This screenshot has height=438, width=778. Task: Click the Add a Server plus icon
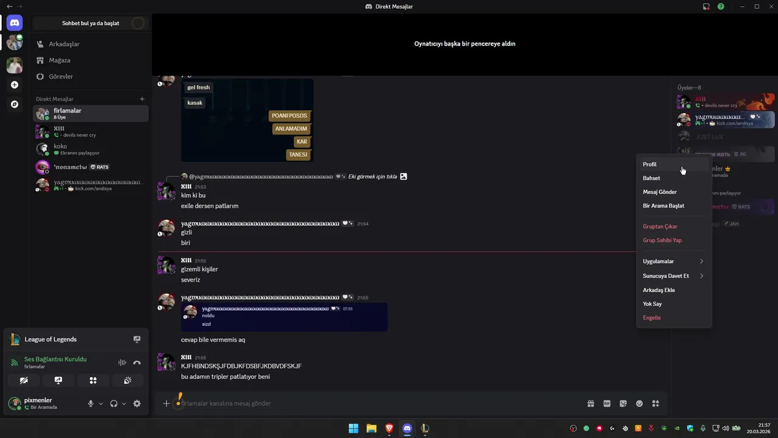click(15, 85)
